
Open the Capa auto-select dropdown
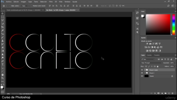pyautogui.click(x=25, y=6)
